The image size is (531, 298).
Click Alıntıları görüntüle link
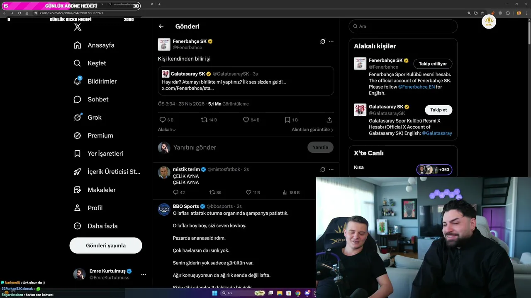[312, 130]
